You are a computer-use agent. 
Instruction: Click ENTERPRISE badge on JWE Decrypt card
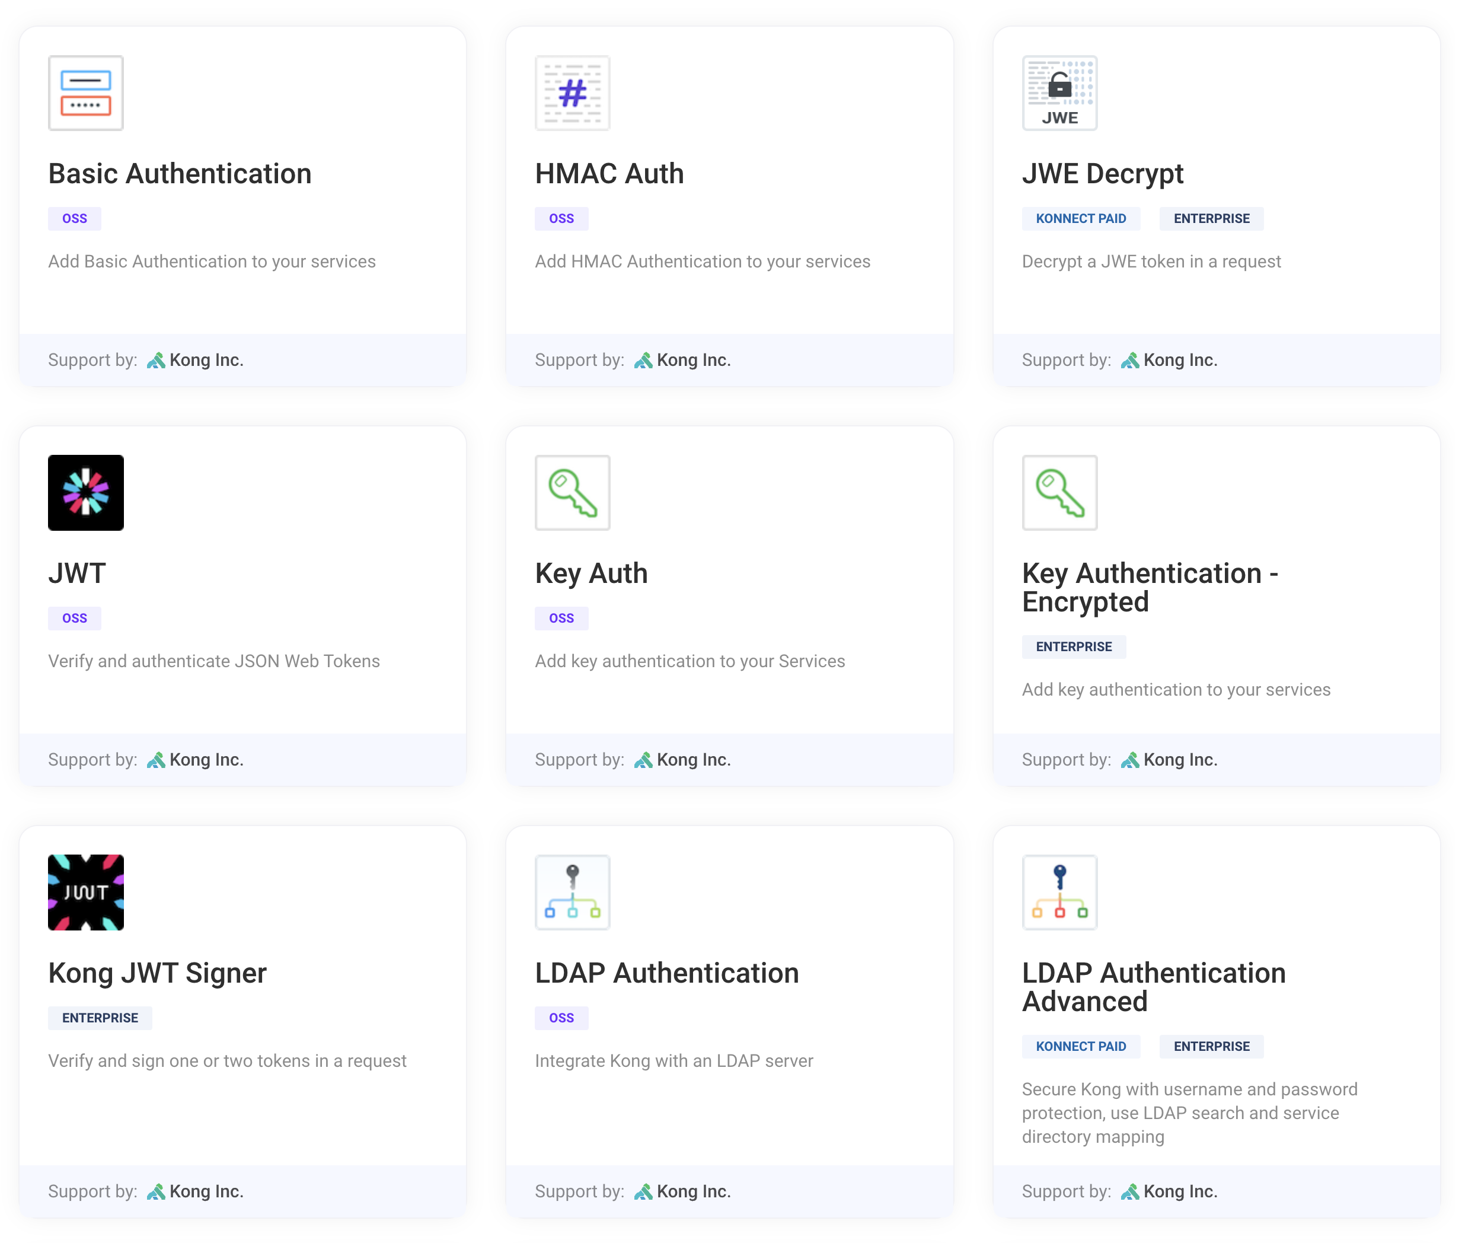tap(1211, 218)
